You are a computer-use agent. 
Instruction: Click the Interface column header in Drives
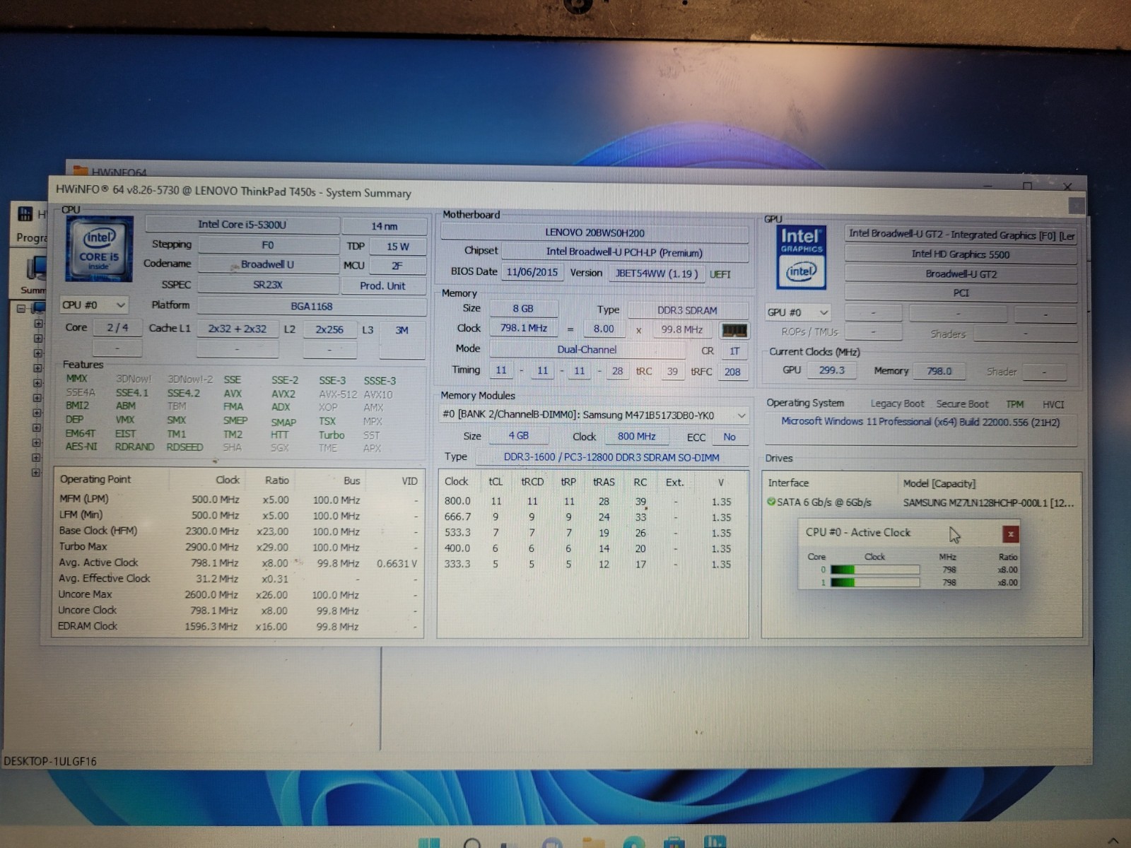click(788, 483)
